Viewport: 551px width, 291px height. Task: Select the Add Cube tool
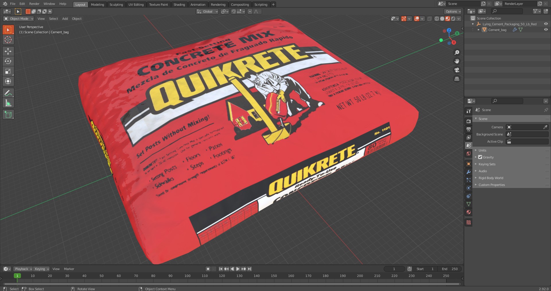(8, 115)
